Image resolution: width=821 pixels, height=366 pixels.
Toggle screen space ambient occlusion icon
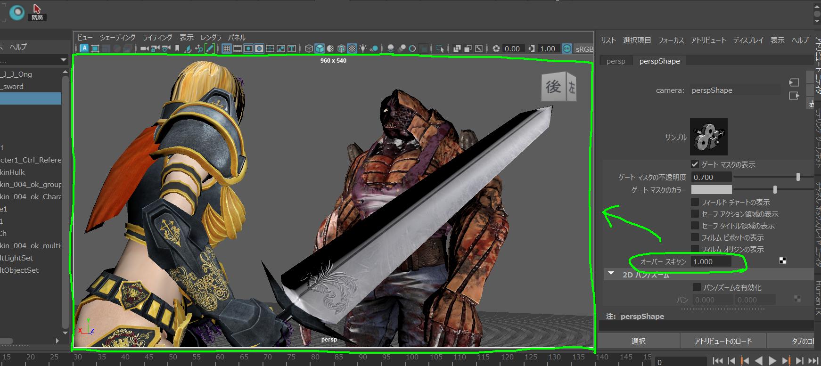(391, 49)
